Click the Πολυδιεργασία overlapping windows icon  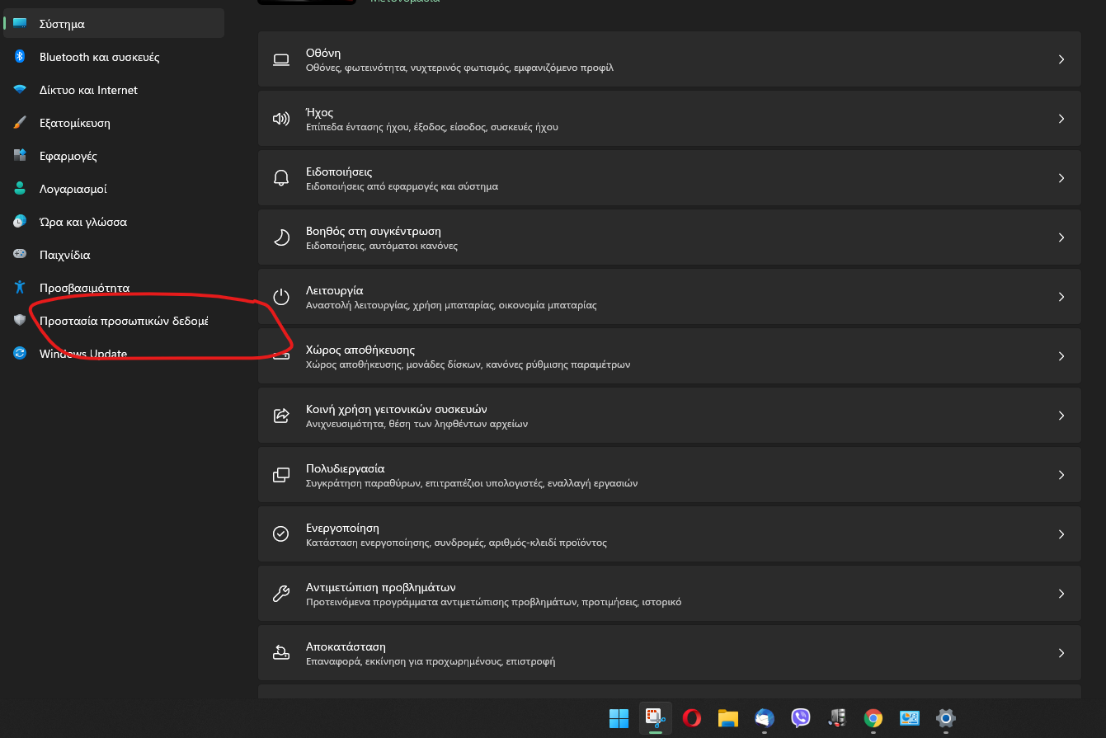click(x=281, y=475)
